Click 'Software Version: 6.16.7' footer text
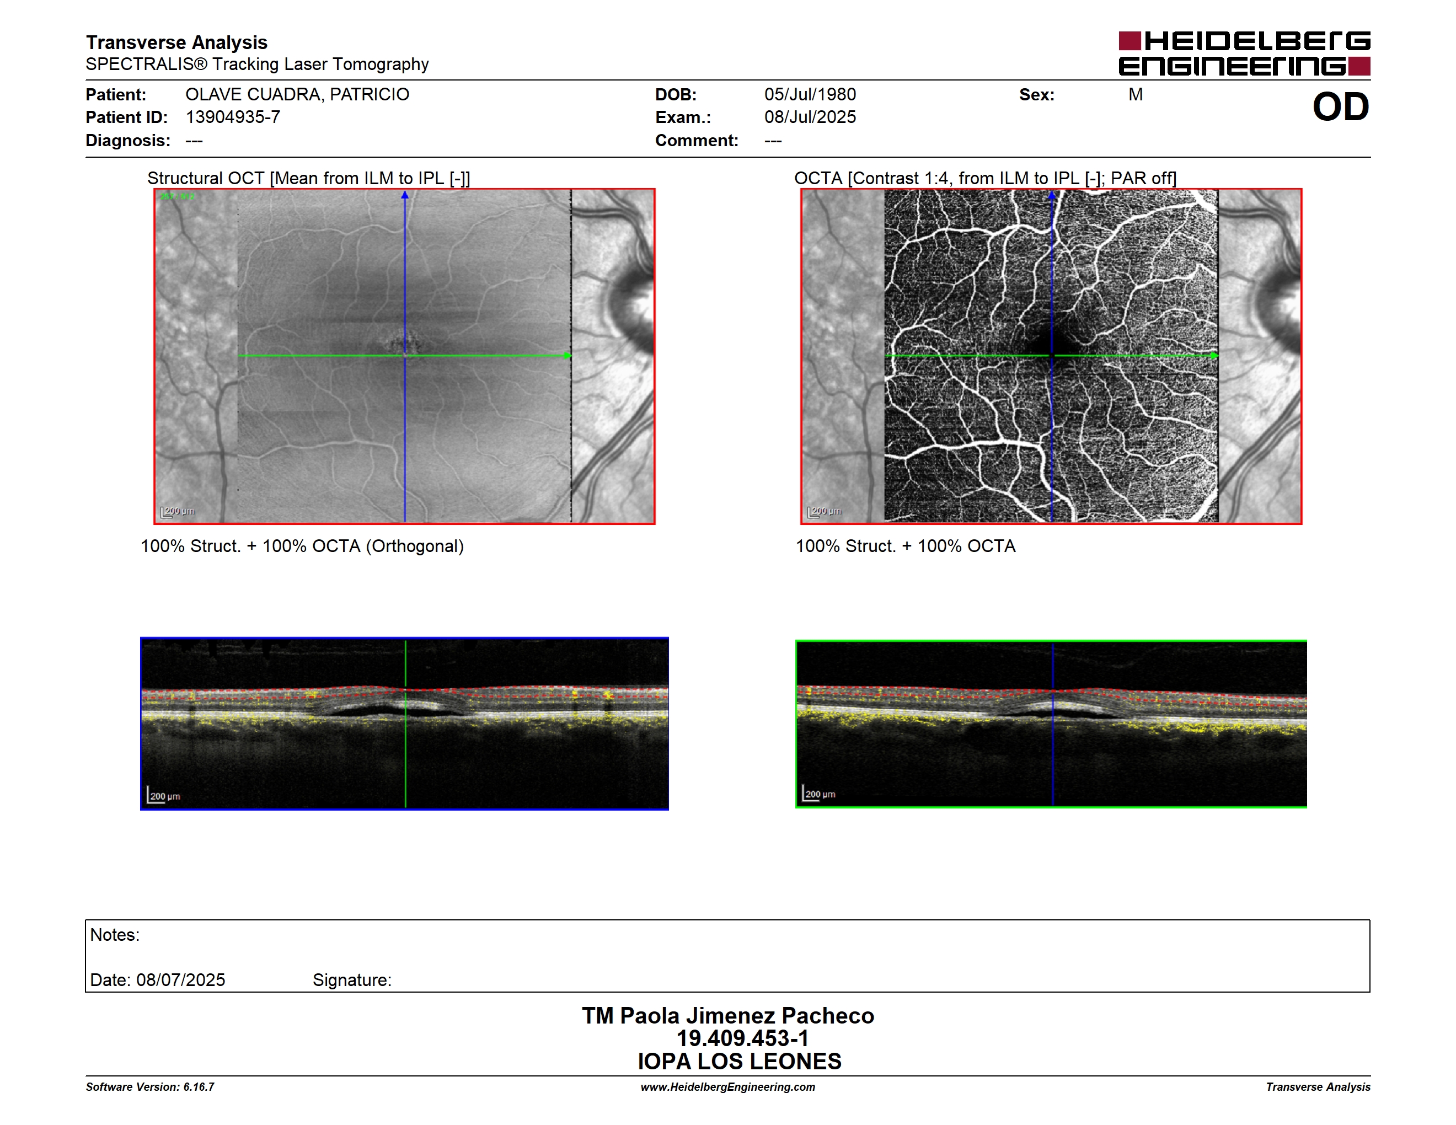The width and height of the screenshot is (1456, 1125). tap(150, 1087)
